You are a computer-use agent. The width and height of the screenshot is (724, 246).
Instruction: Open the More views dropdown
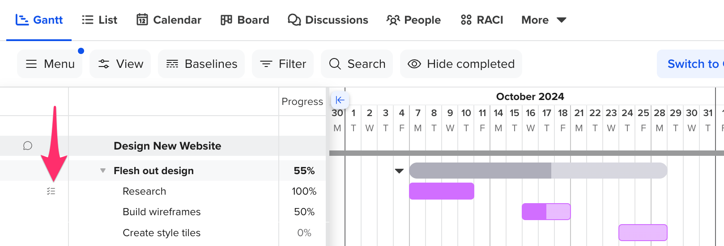coord(544,20)
